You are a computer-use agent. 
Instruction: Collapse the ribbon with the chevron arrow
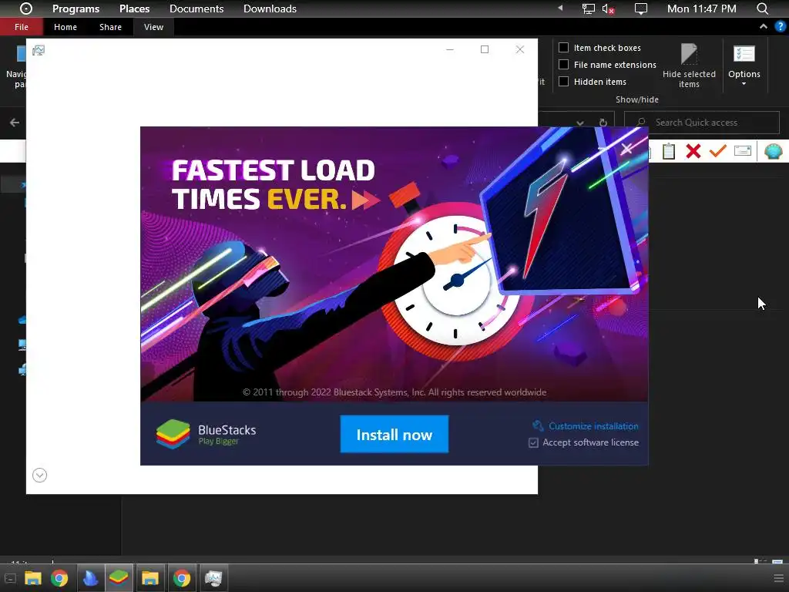coord(764,26)
